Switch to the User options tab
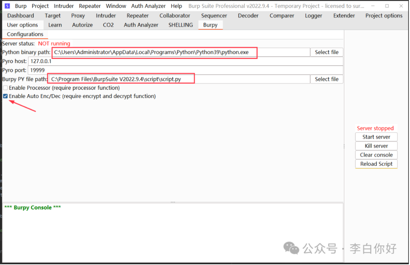This screenshot has height=265, width=410. (22, 25)
